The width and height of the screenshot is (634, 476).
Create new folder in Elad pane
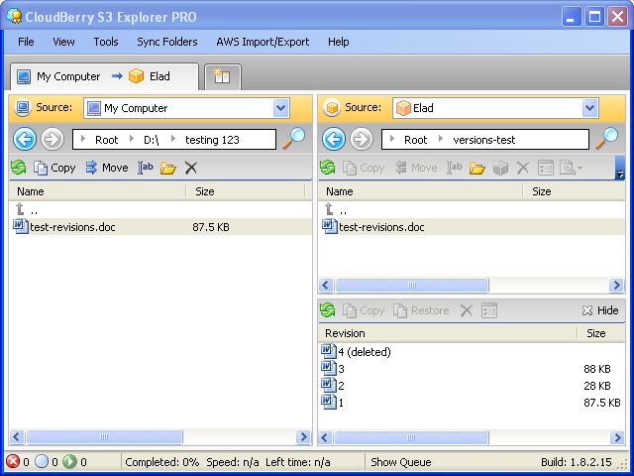477,168
